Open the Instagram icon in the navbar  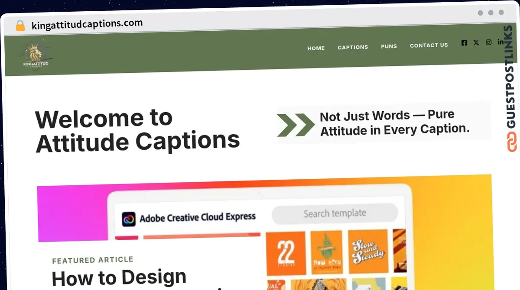(488, 42)
